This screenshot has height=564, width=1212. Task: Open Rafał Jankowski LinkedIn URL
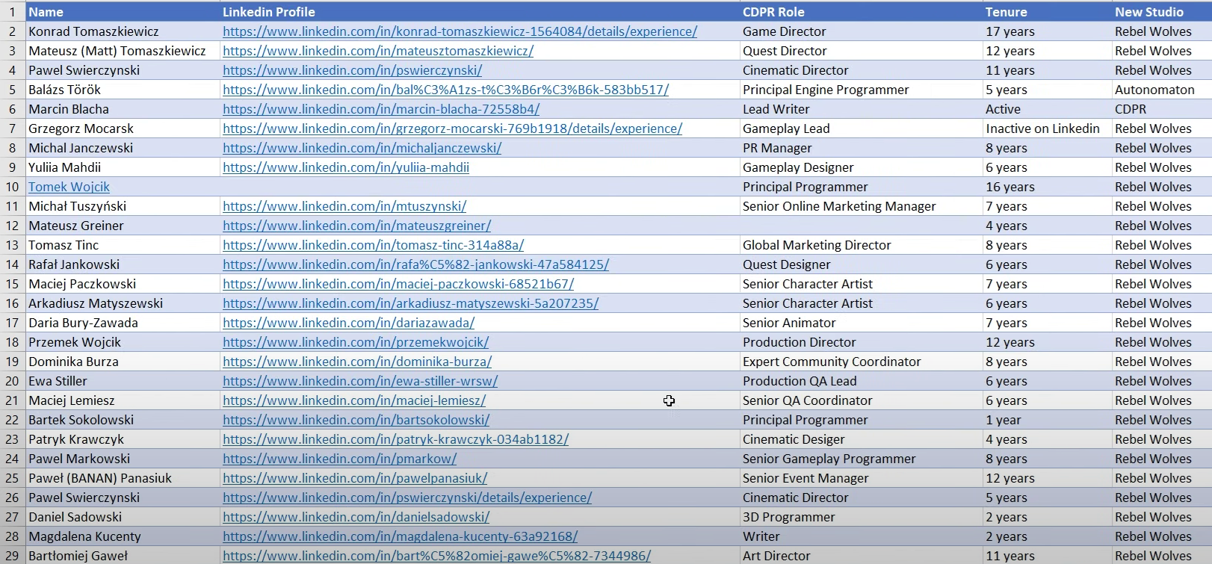415,264
